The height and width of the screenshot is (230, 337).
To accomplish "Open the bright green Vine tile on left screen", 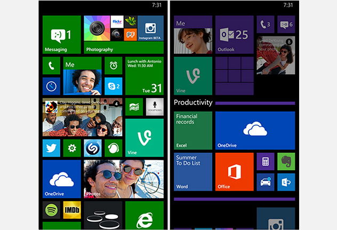I will pos(145,138).
